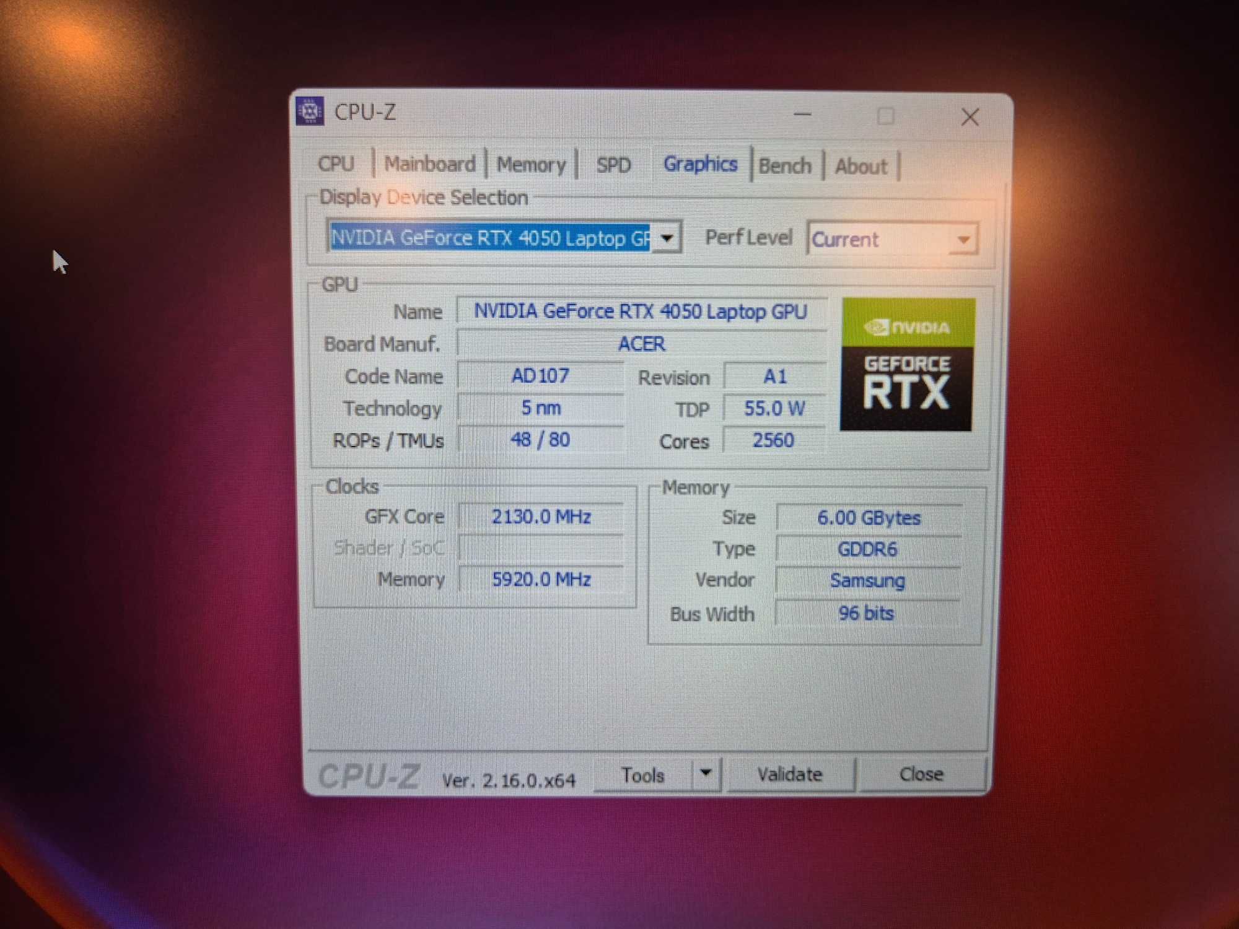Viewport: 1239px width, 929px height.
Task: Click the Close button at bottom
Action: 922,774
